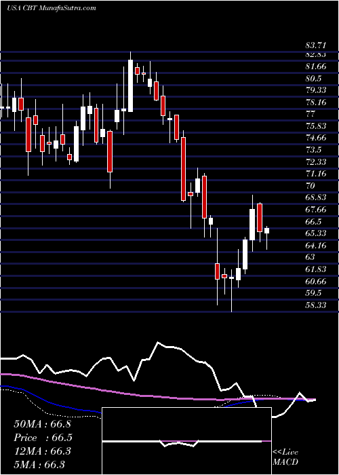Click the 71.16 price axis label
This screenshot has width=339, height=475.
[316, 174]
